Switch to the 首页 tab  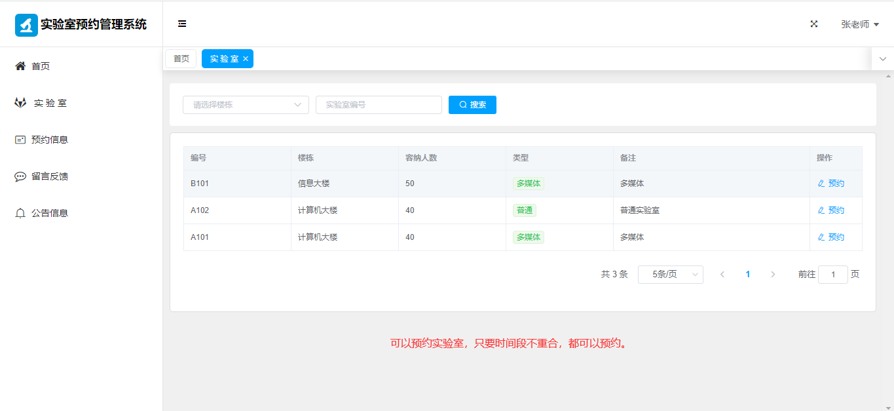pyautogui.click(x=181, y=59)
